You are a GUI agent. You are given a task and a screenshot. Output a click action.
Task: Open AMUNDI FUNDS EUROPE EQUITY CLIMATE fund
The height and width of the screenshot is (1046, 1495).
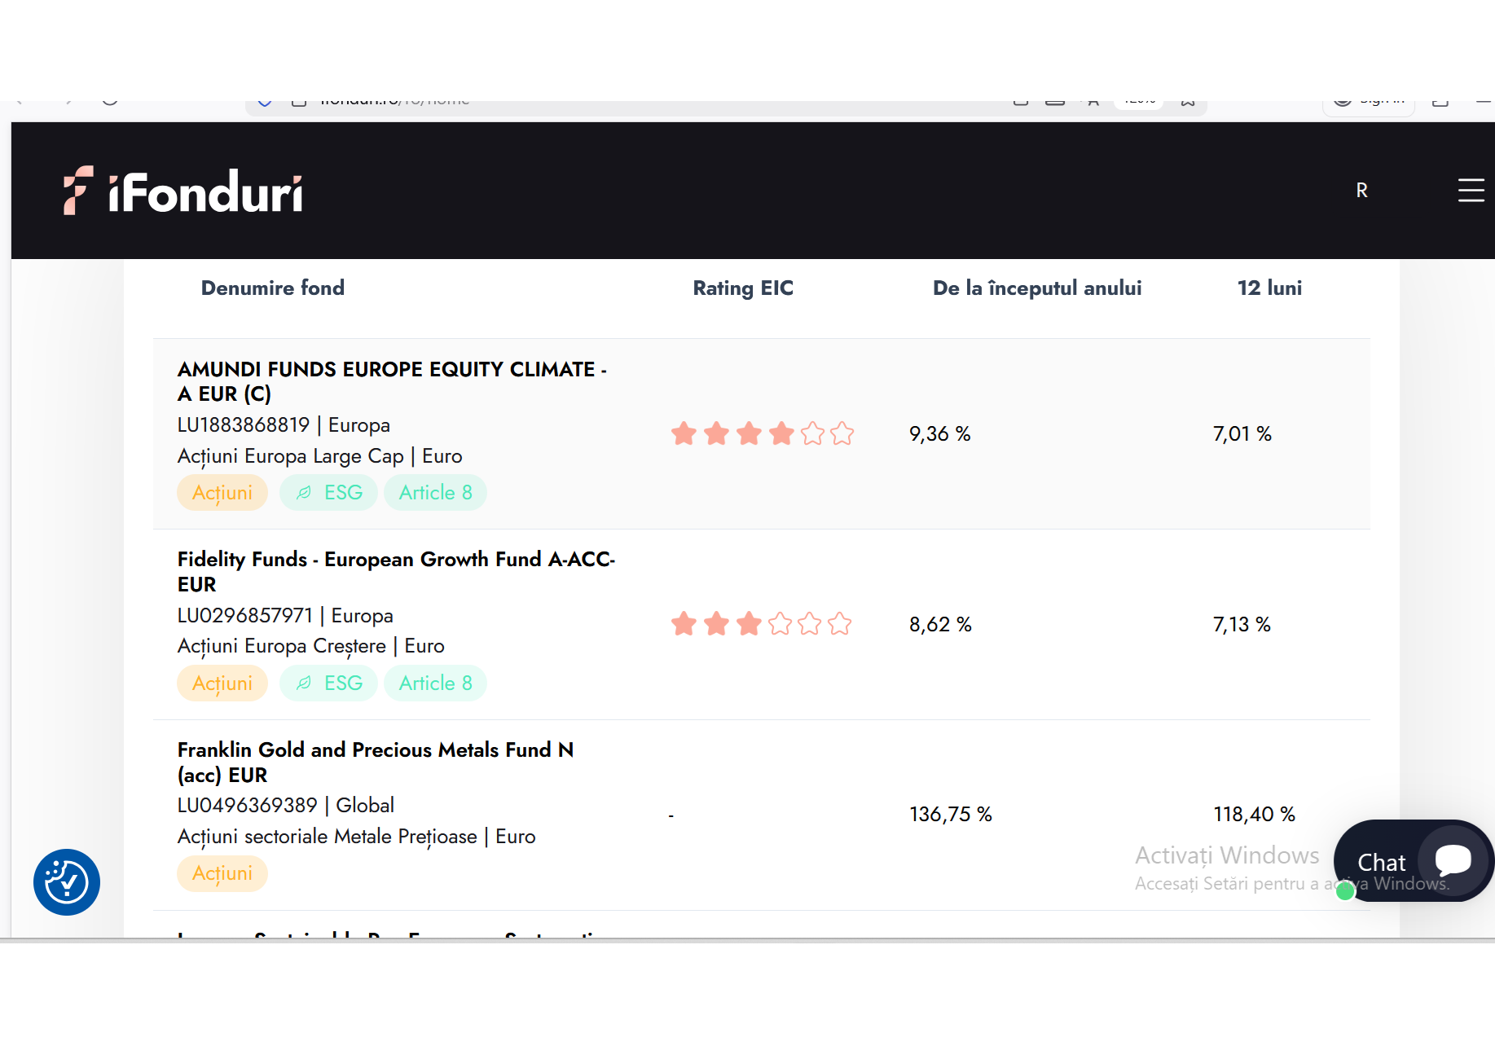392,381
